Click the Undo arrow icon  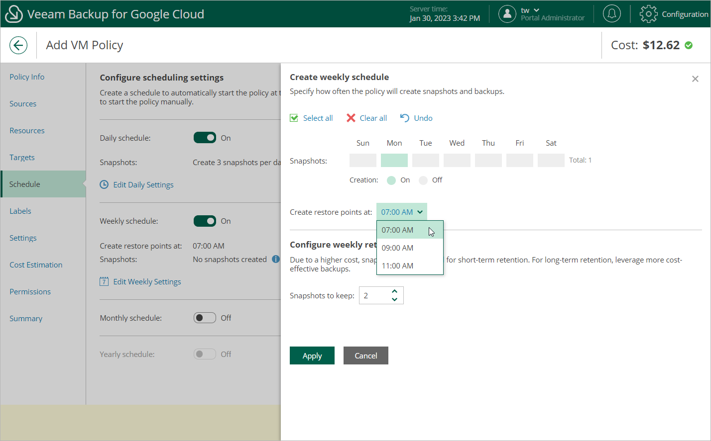[x=405, y=118]
